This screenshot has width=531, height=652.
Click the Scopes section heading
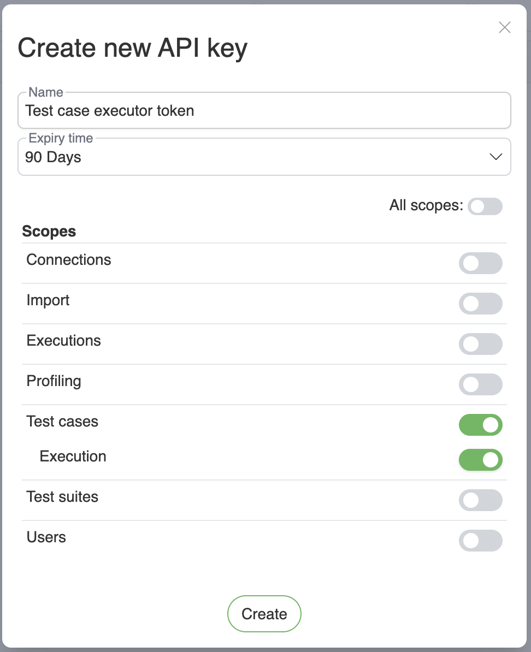tap(49, 232)
